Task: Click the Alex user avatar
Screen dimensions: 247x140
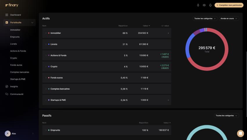Action: (8, 134)
